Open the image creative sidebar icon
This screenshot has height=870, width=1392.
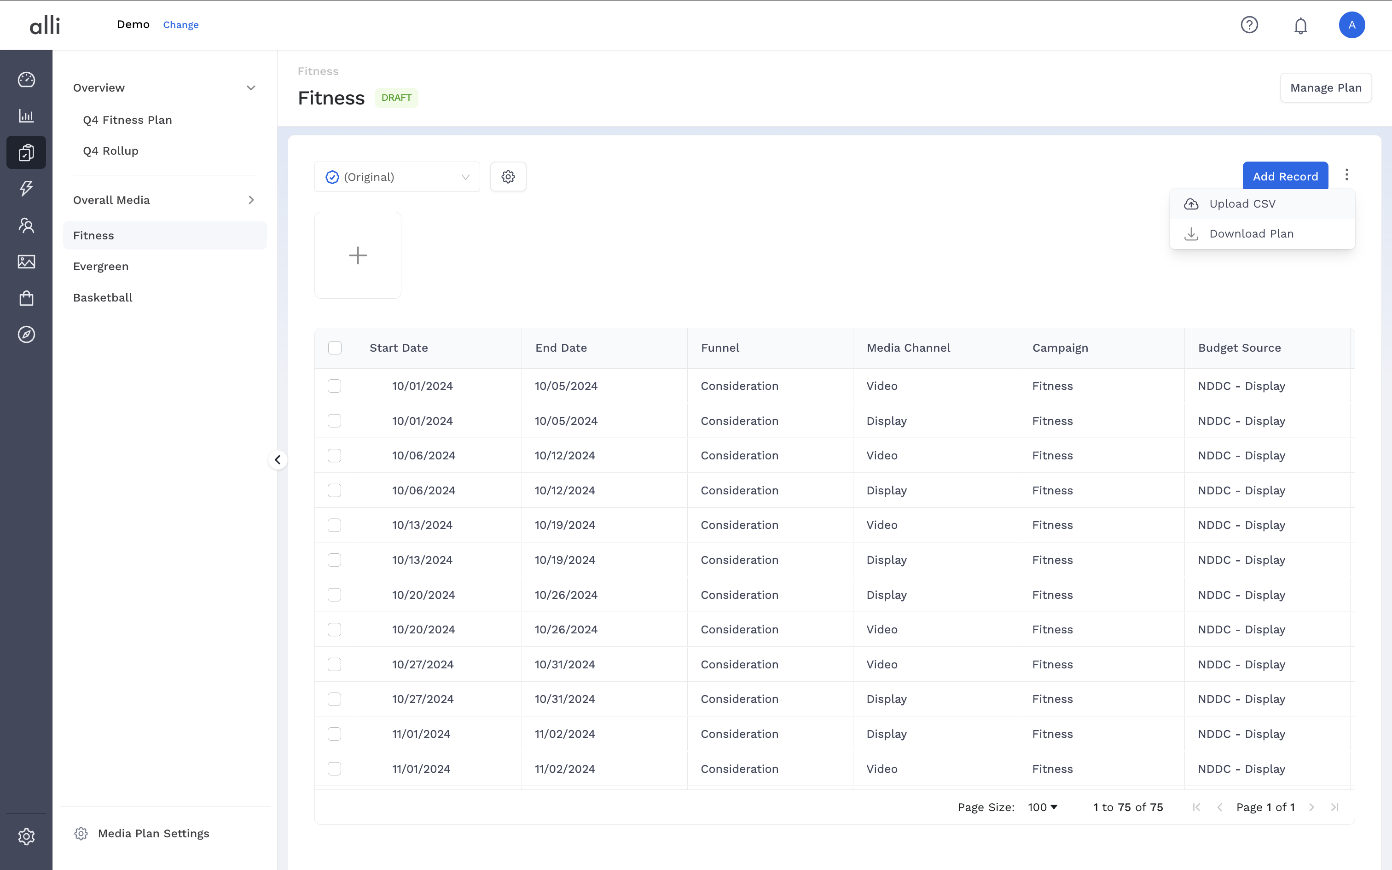(26, 262)
